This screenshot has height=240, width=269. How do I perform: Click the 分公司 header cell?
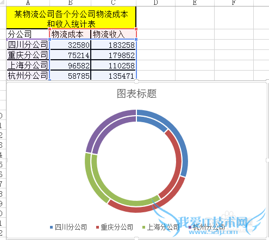(x=28, y=34)
